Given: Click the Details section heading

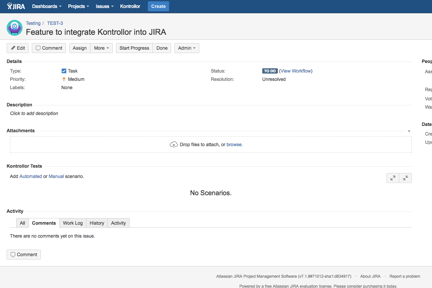Looking at the screenshot, I should point(14,61).
